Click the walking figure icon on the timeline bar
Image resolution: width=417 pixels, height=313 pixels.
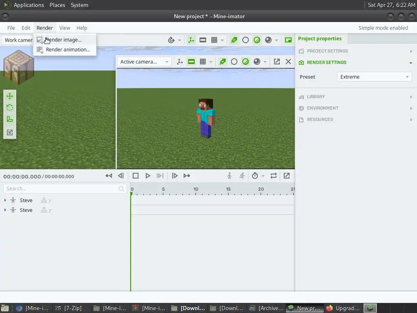[229, 176]
